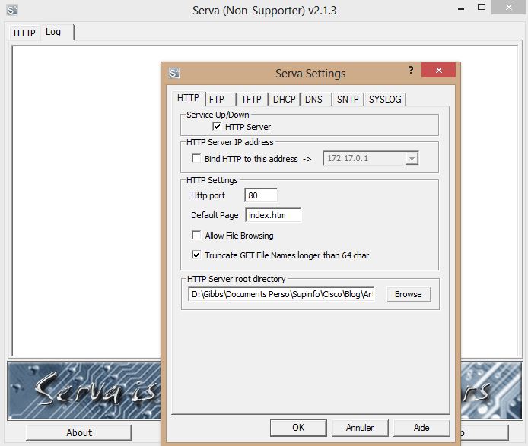Open help with the Aide button
This screenshot has width=528, height=446.
point(421,428)
